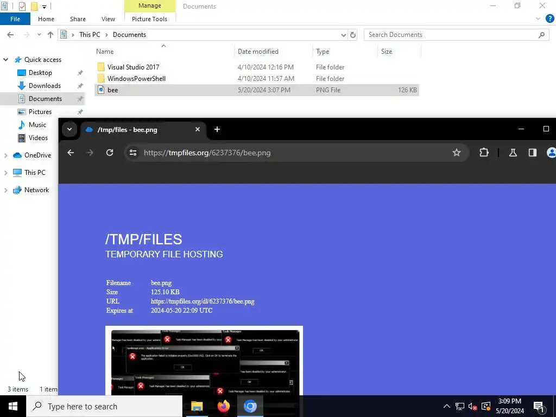This screenshot has width=556, height=417.
Task: Expand the OneDrive tree node
Action: click(5, 155)
